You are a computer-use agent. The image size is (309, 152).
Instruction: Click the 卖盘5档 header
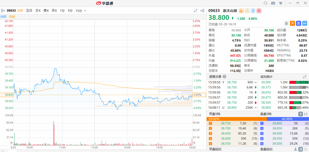coord(266,114)
